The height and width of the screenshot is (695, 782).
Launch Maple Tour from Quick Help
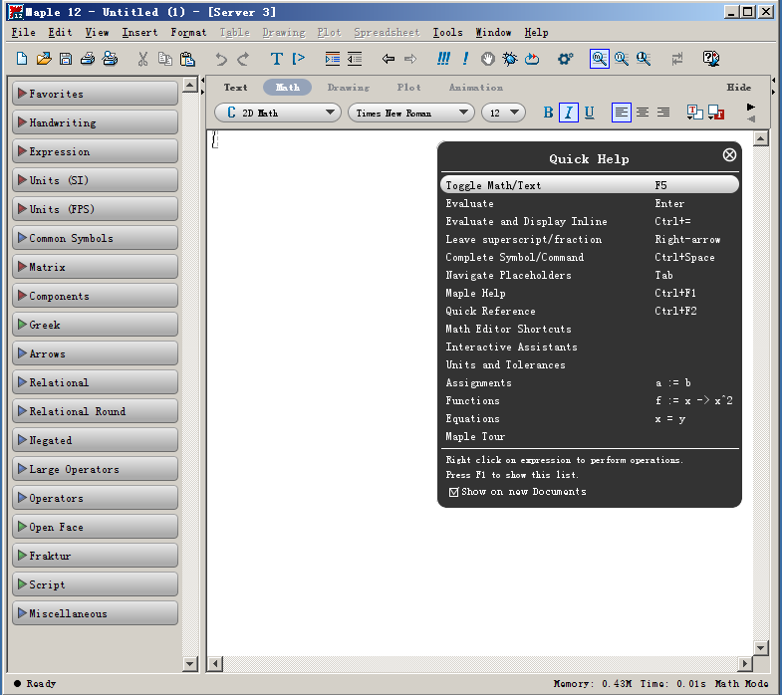click(475, 437)
